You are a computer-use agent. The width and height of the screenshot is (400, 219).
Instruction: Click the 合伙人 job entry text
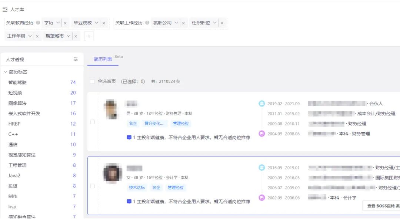(376, 104)
